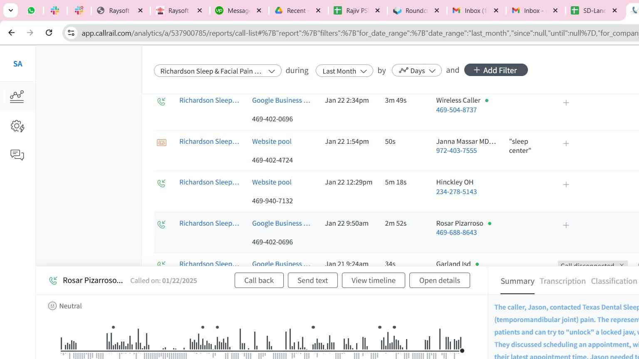Viewport: 639px width, 359px height.
Task: Select the Summary tab
Action: coord(517,281)
